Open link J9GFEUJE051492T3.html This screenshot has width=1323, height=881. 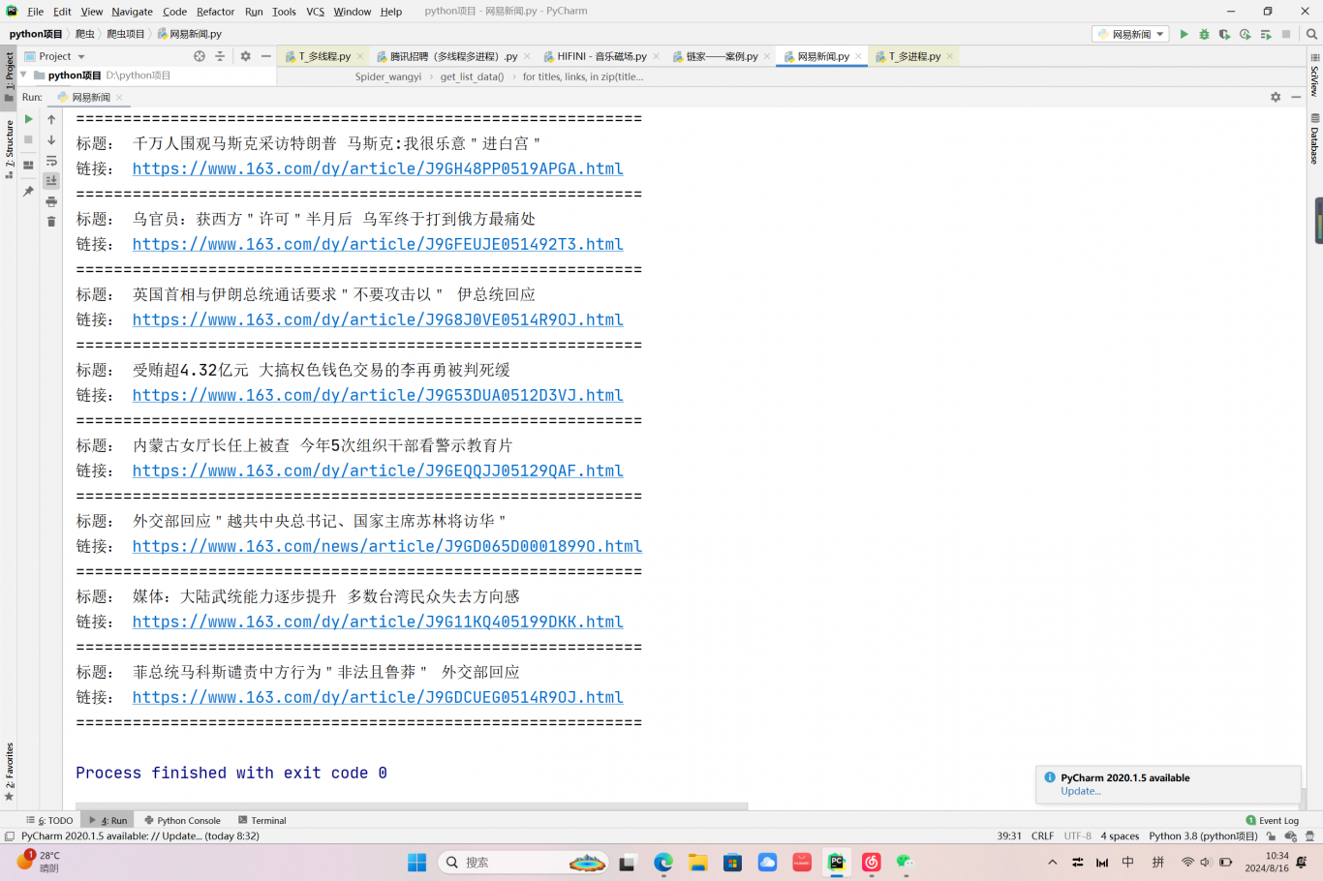point(378,244)
